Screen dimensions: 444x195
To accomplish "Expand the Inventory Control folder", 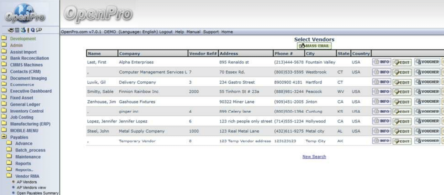I will tap(4, 111).
